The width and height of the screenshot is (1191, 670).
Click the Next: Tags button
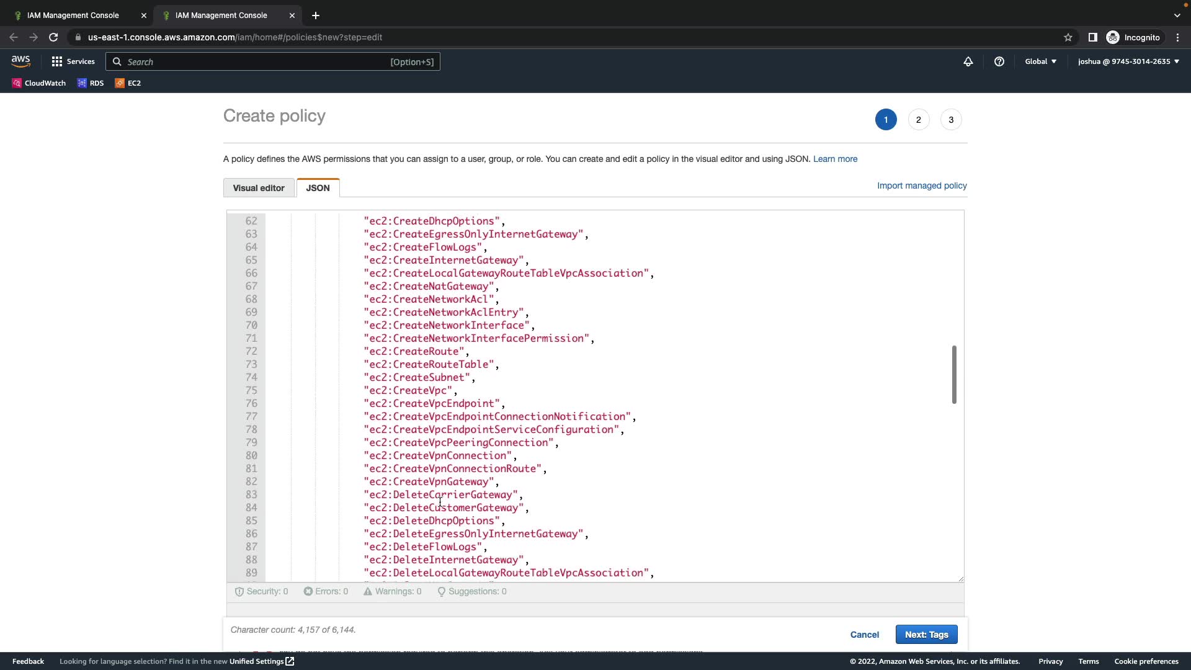[x=926, y=634]
